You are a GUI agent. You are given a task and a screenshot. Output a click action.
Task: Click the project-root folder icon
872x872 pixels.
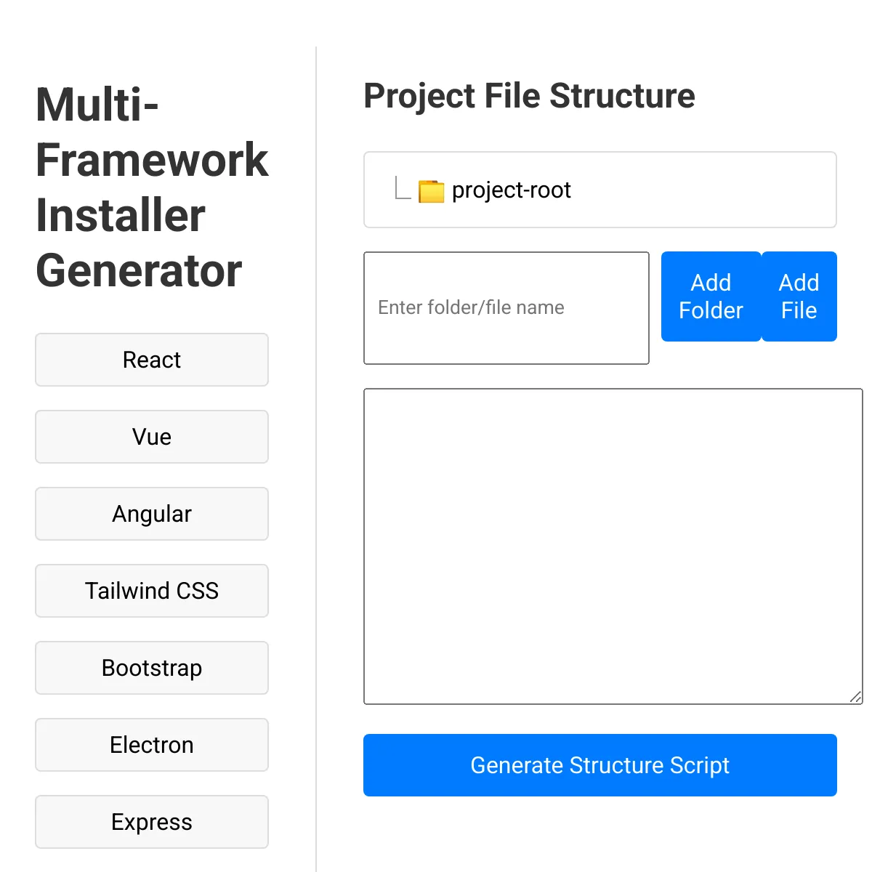431,190
